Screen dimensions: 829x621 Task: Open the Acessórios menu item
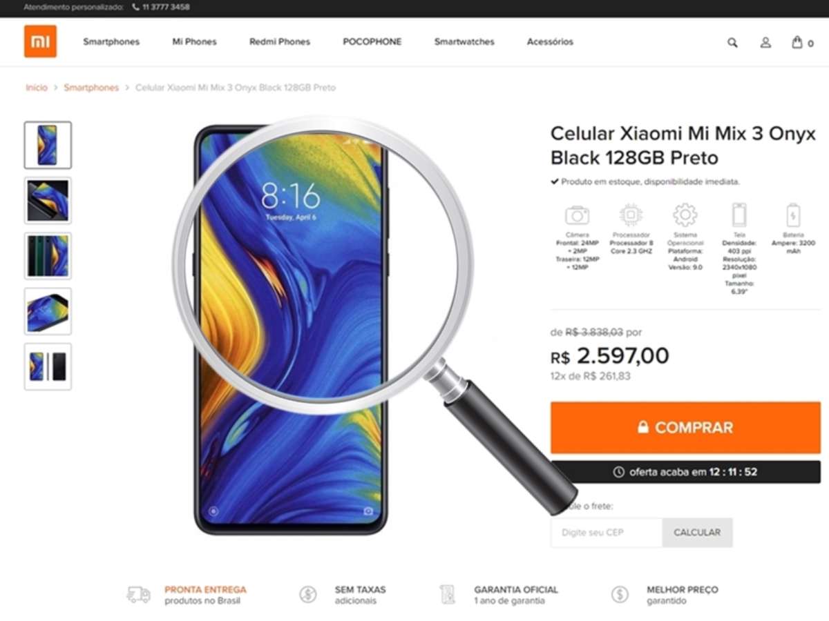pyautogui.click(x=550, y=42)
